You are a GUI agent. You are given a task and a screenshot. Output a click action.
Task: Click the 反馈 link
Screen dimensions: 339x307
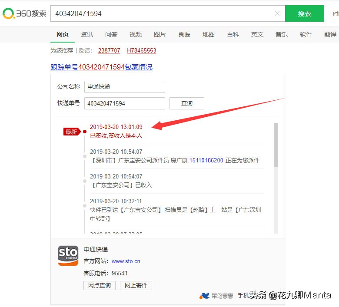(x=84, y=50)
